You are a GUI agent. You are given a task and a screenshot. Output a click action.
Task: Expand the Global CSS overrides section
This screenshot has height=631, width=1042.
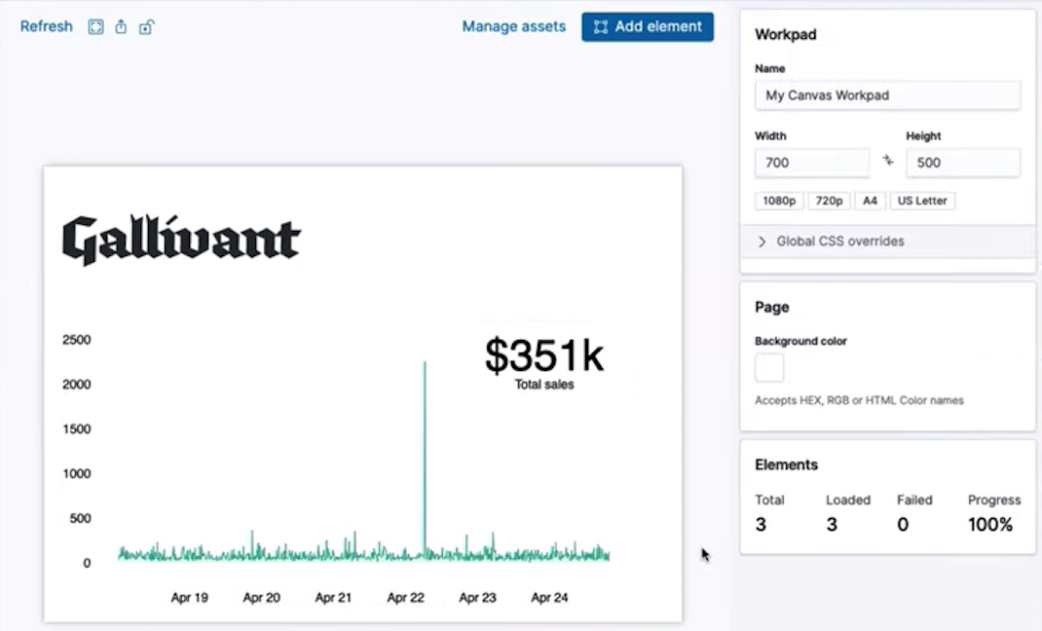[839, 241]
